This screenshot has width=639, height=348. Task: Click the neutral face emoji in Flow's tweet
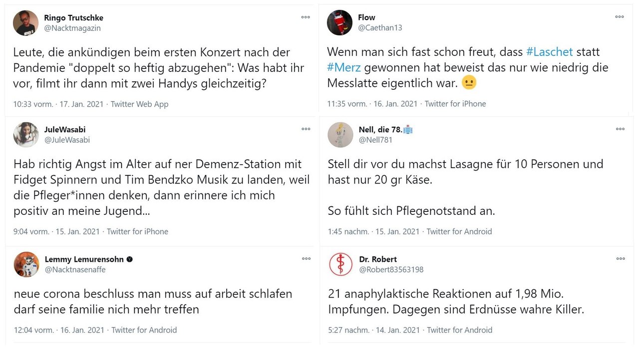click(469, 83)
